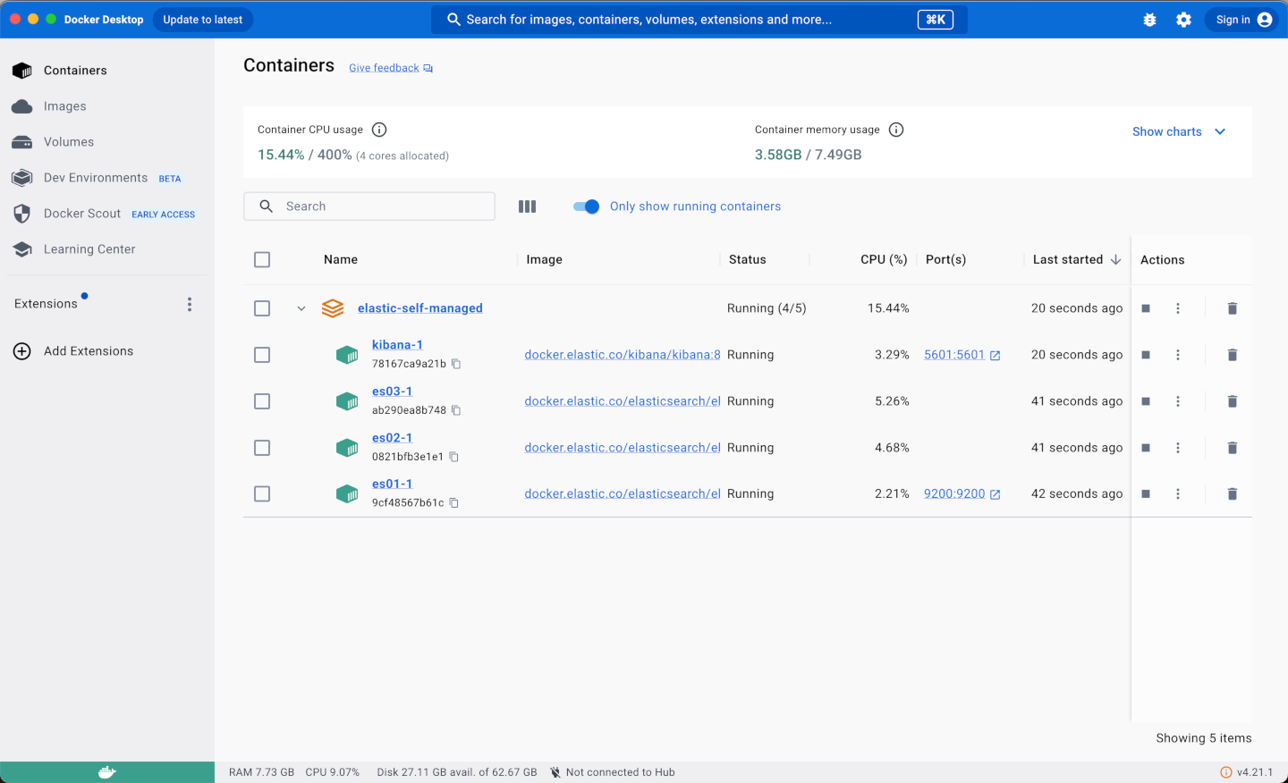Open more actions for es03-1

[x=1178, y=401]
